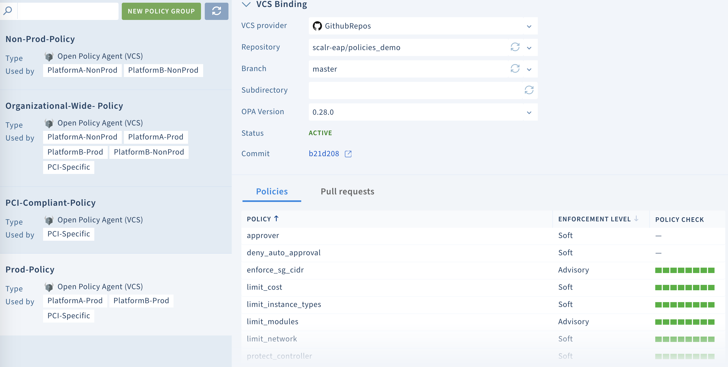The image size is (728, 367).
Task: Refresh the Repository list with its sync icon
Action: tap(515, 47)
